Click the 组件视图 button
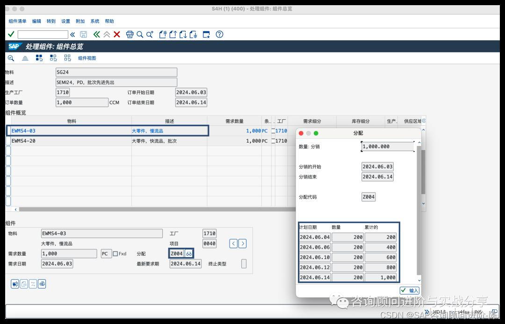Image resolution: width=505 pixels, height=324 pixels. [87, 58]
